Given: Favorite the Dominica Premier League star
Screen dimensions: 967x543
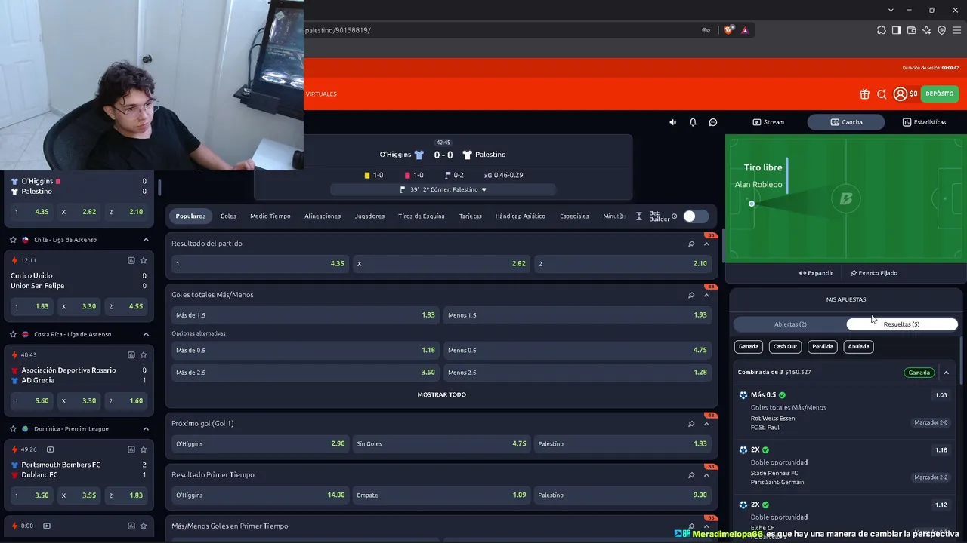Looking at the screenshot, I should pyautogui.click(x=13, y=429).
